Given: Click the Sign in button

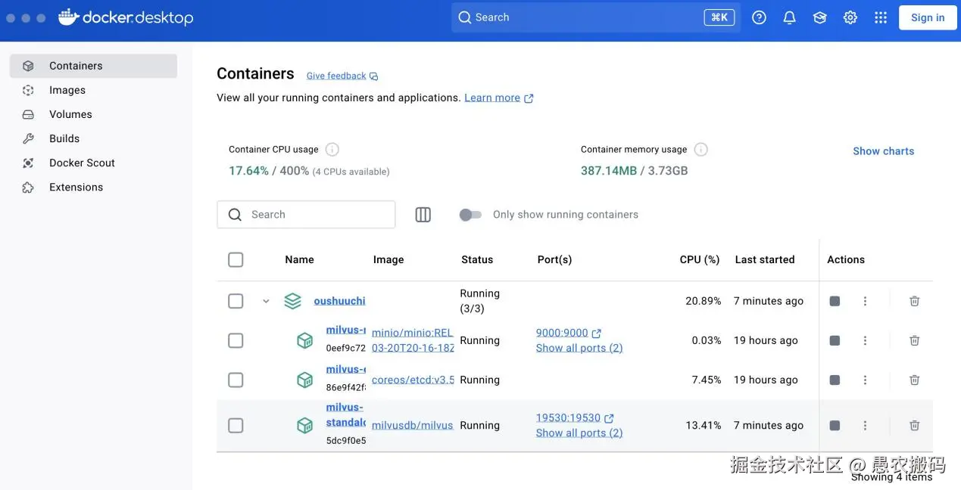Looking at the screenshot, I should (x=928, y=17).
